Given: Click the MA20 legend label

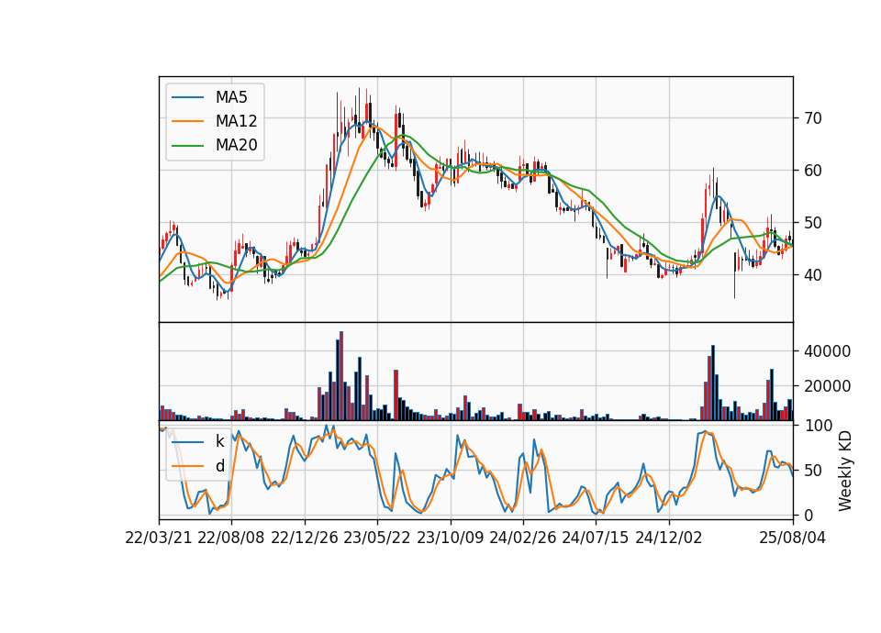Looking at the screenshot, I should tap(236, 145).
